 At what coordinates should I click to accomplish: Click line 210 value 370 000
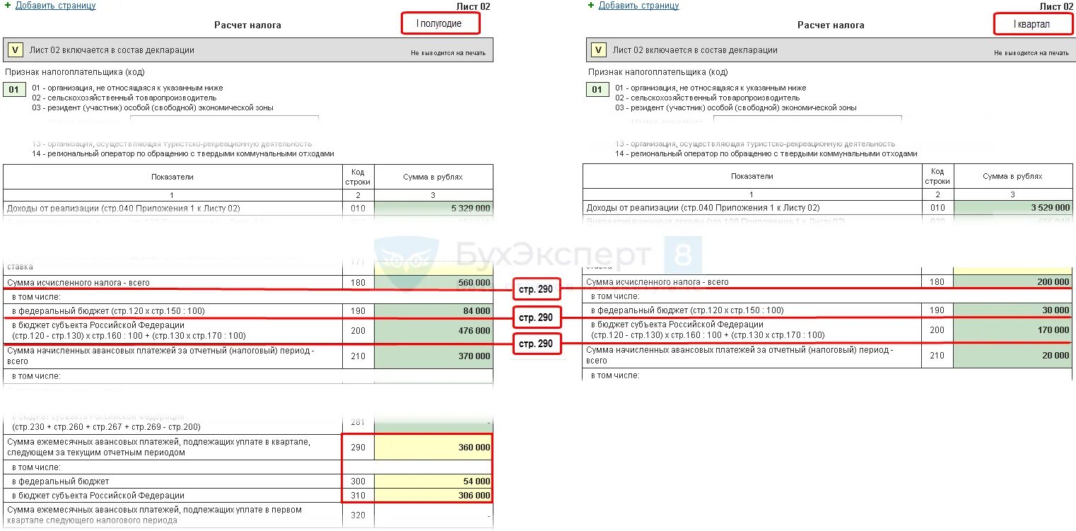coord(433,356)
